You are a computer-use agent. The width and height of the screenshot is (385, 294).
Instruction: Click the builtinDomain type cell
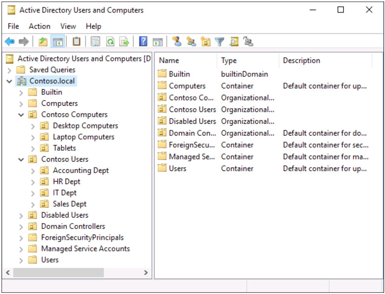(x=244, y=74)
